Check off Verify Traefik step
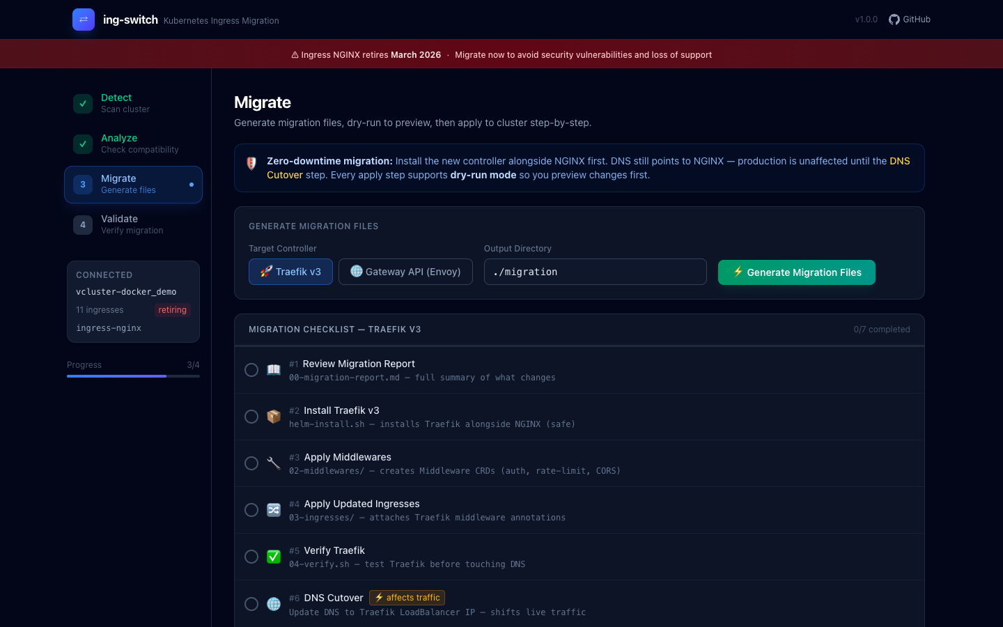 tap(251, 557)
